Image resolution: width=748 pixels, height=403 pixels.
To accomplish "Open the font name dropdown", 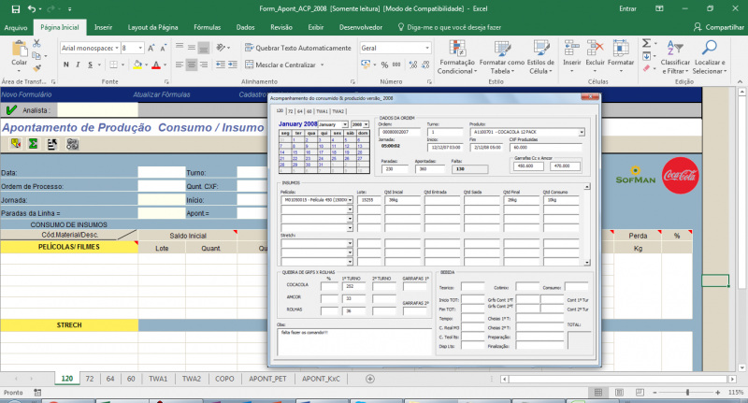I will [116, 47].
